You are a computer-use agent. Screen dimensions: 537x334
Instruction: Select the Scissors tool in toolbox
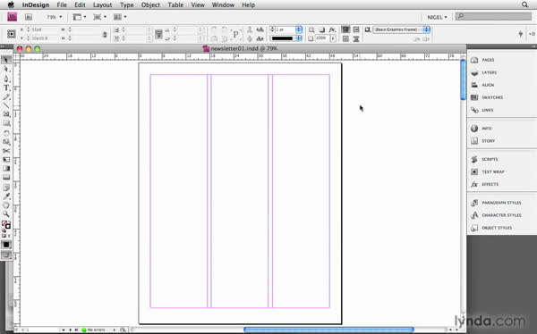click(x=6, y=151)
